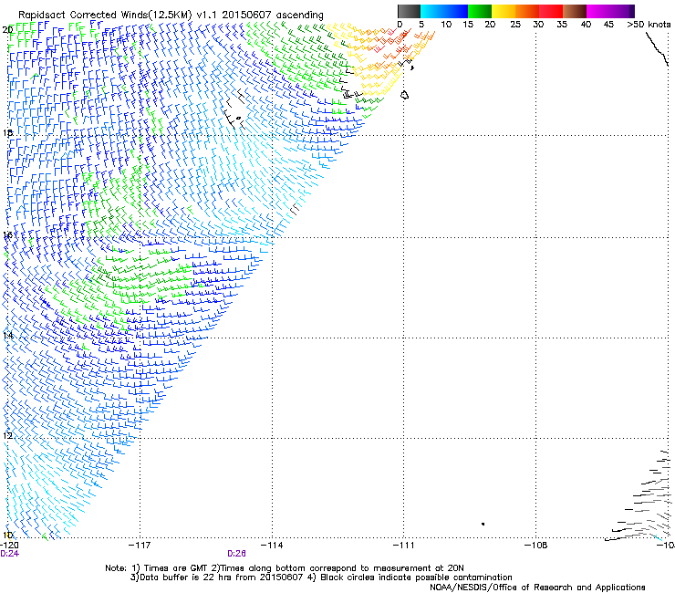Viewport: 675px width, 593px height.
Task: Click the '14' latitude axis label
Action: 7,336
